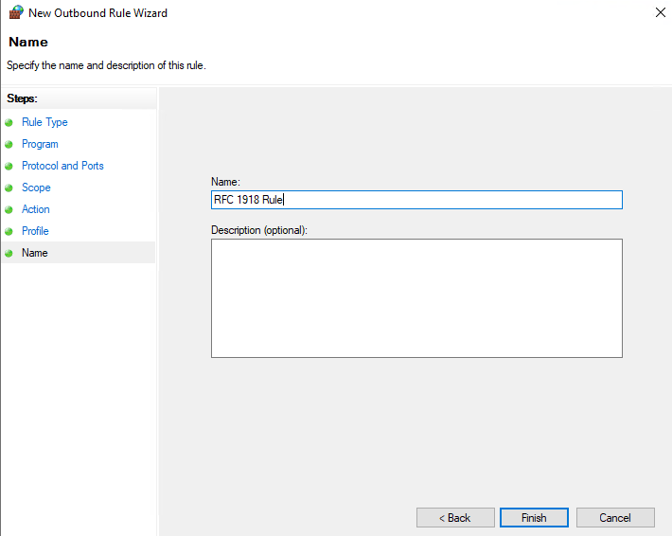Switch to the Profile step
This screenshot has width=672, height=536.
[35, 231]
